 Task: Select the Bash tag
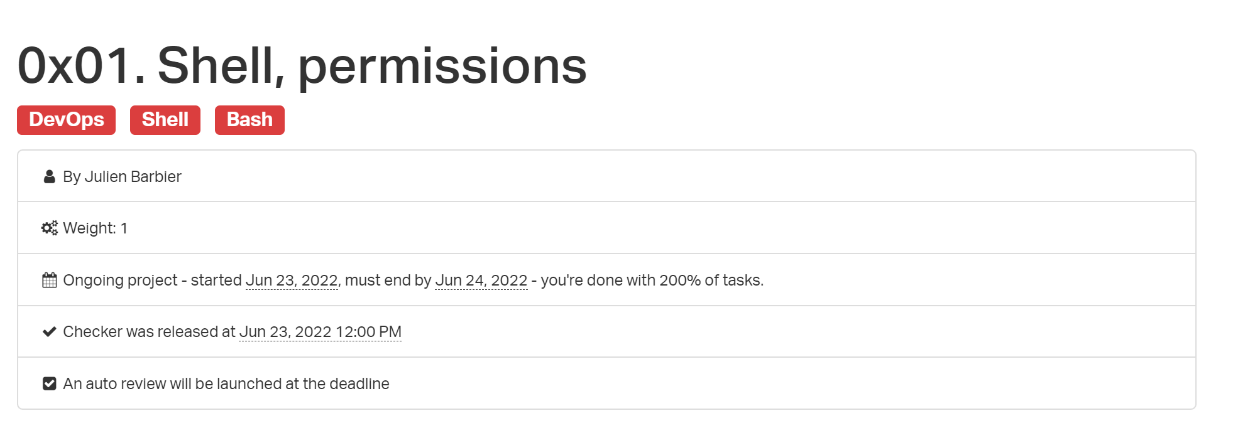coord(249,120)
